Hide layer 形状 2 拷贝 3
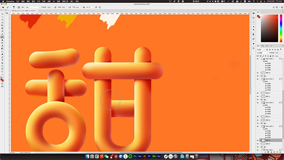Viewport: 284px width, 160px height. click(258, 59)
